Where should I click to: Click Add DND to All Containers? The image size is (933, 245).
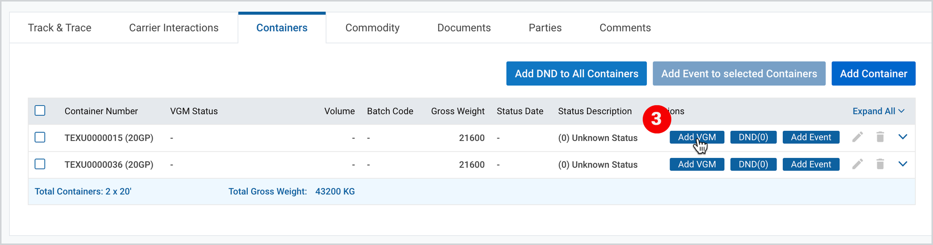[576, 73]
